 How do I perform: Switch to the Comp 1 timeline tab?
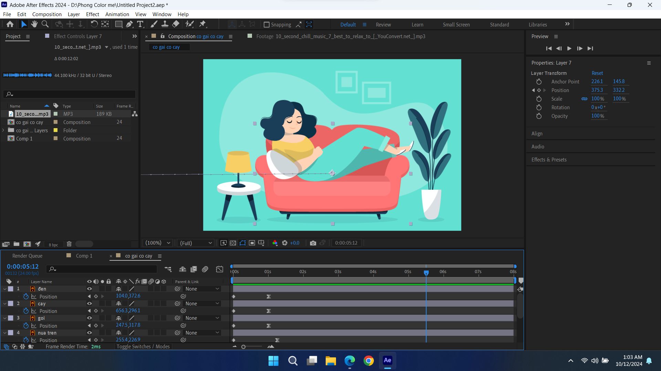pyautogui.click(x=84, y=256)
